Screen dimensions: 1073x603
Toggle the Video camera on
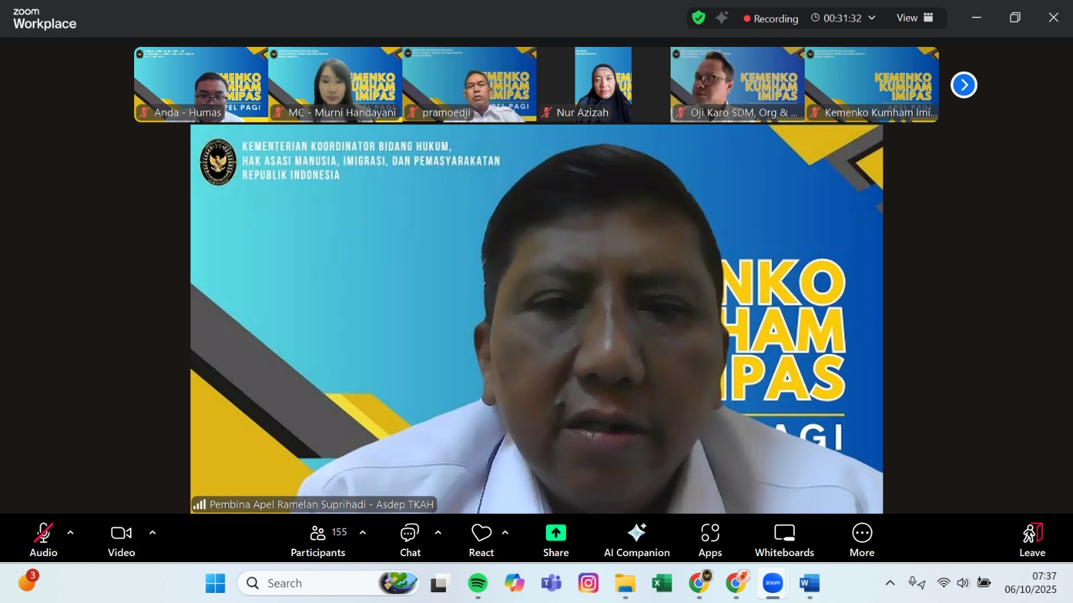tap(121, 539)
